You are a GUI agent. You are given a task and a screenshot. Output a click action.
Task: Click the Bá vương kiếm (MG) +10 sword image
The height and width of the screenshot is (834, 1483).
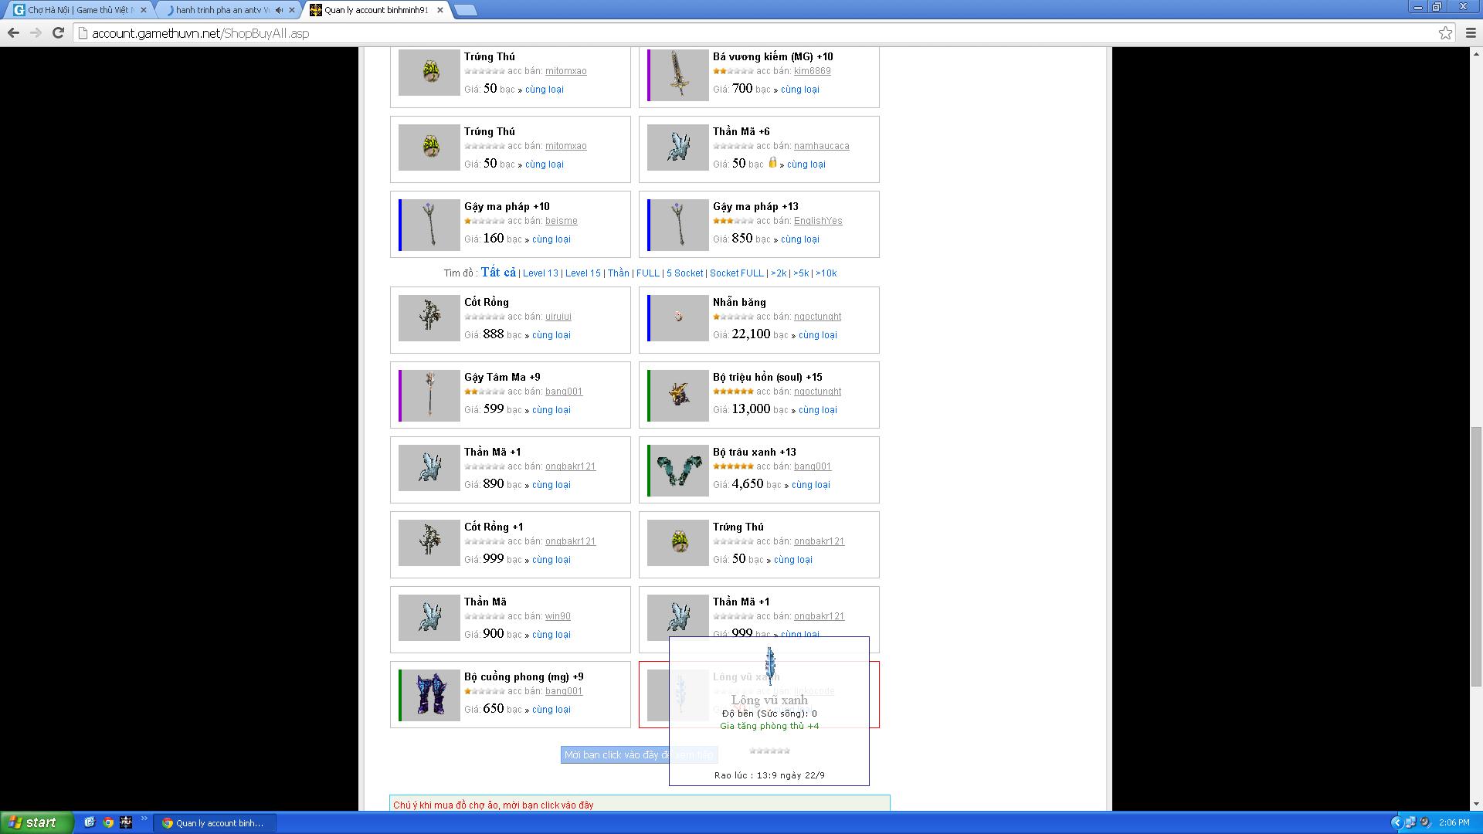point(678,75)
